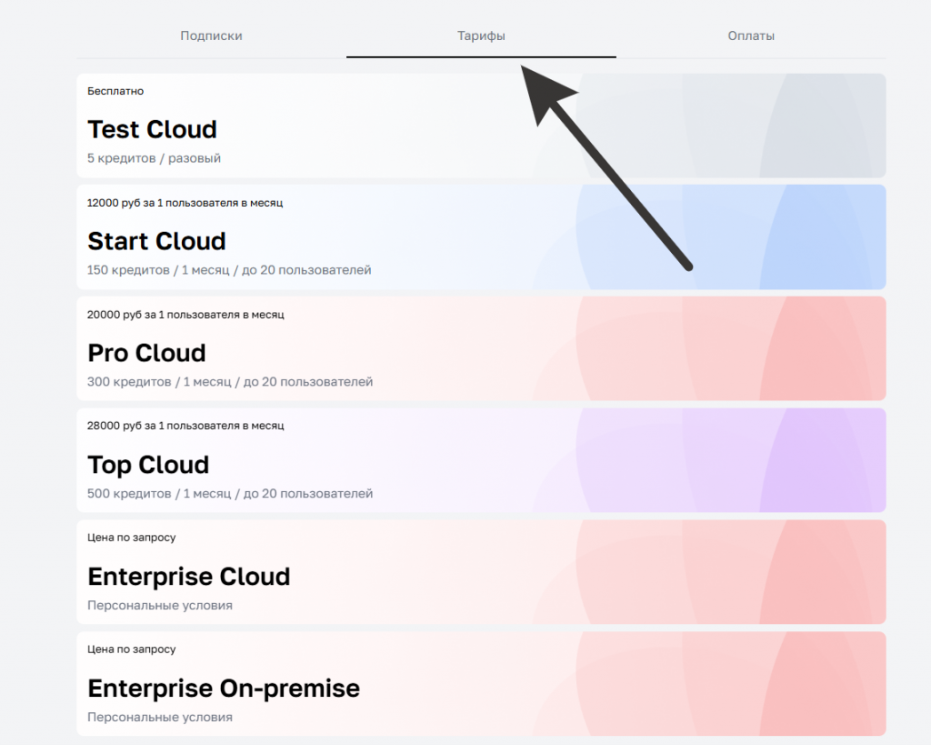Click the Бесплатно label on Test Cloud
931x745 pixels.
click(115, 91)
